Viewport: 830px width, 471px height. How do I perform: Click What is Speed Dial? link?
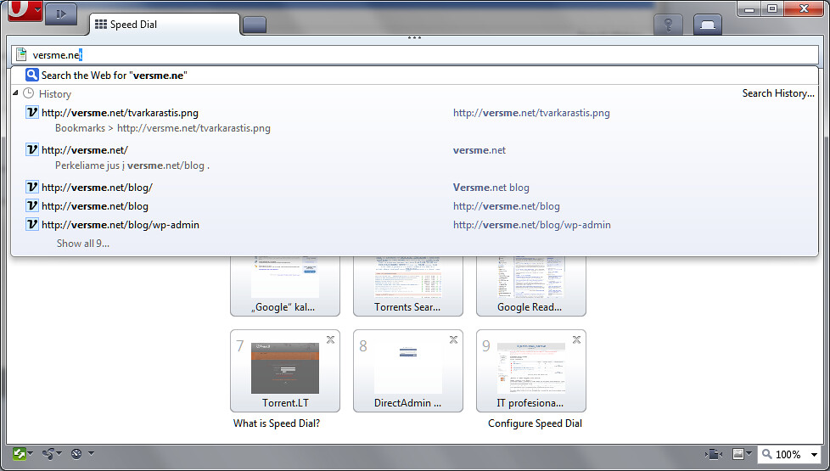click(x=277, y=423)
